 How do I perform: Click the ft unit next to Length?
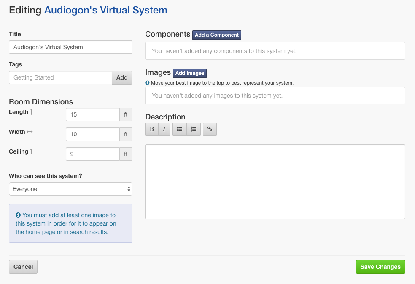coord(126,114)
